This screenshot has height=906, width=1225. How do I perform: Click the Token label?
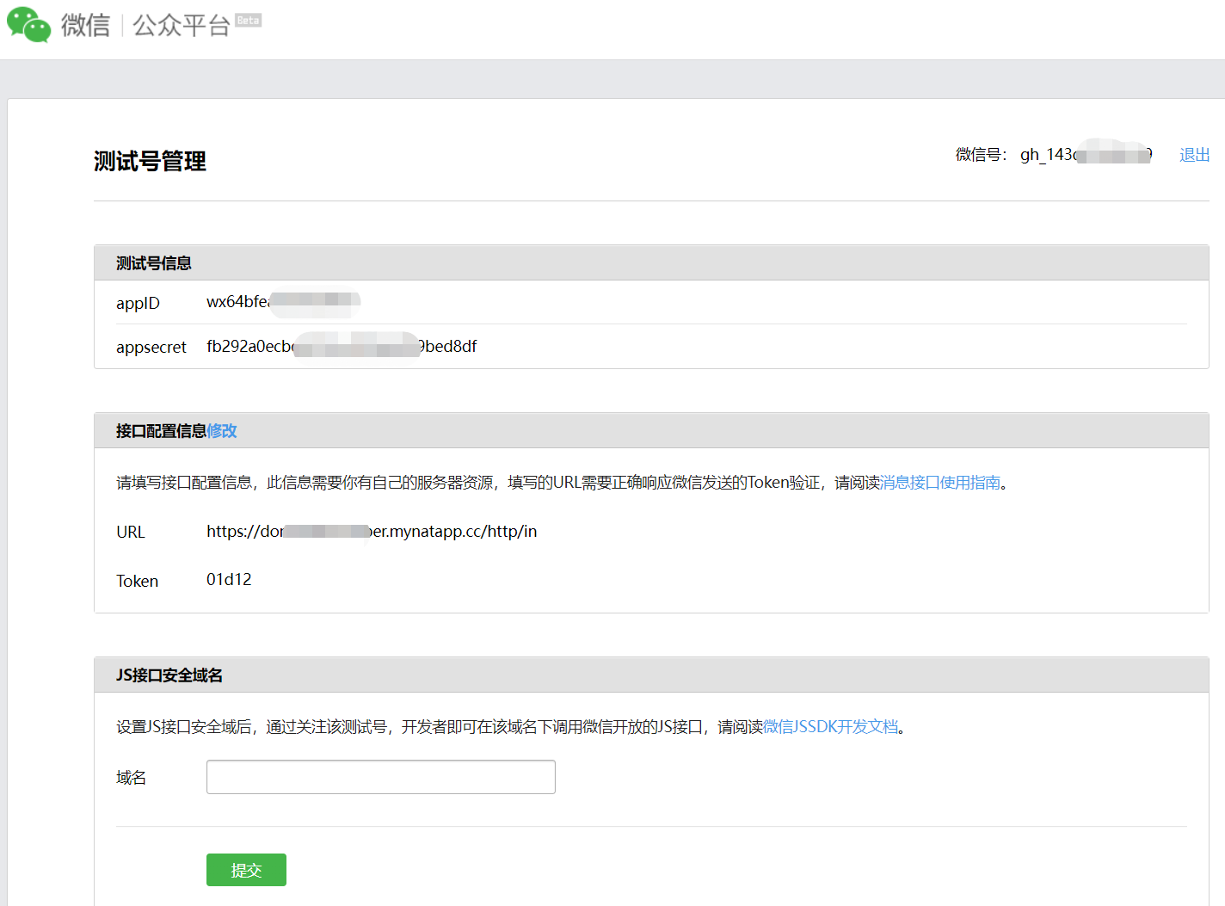tap(138, 582)
